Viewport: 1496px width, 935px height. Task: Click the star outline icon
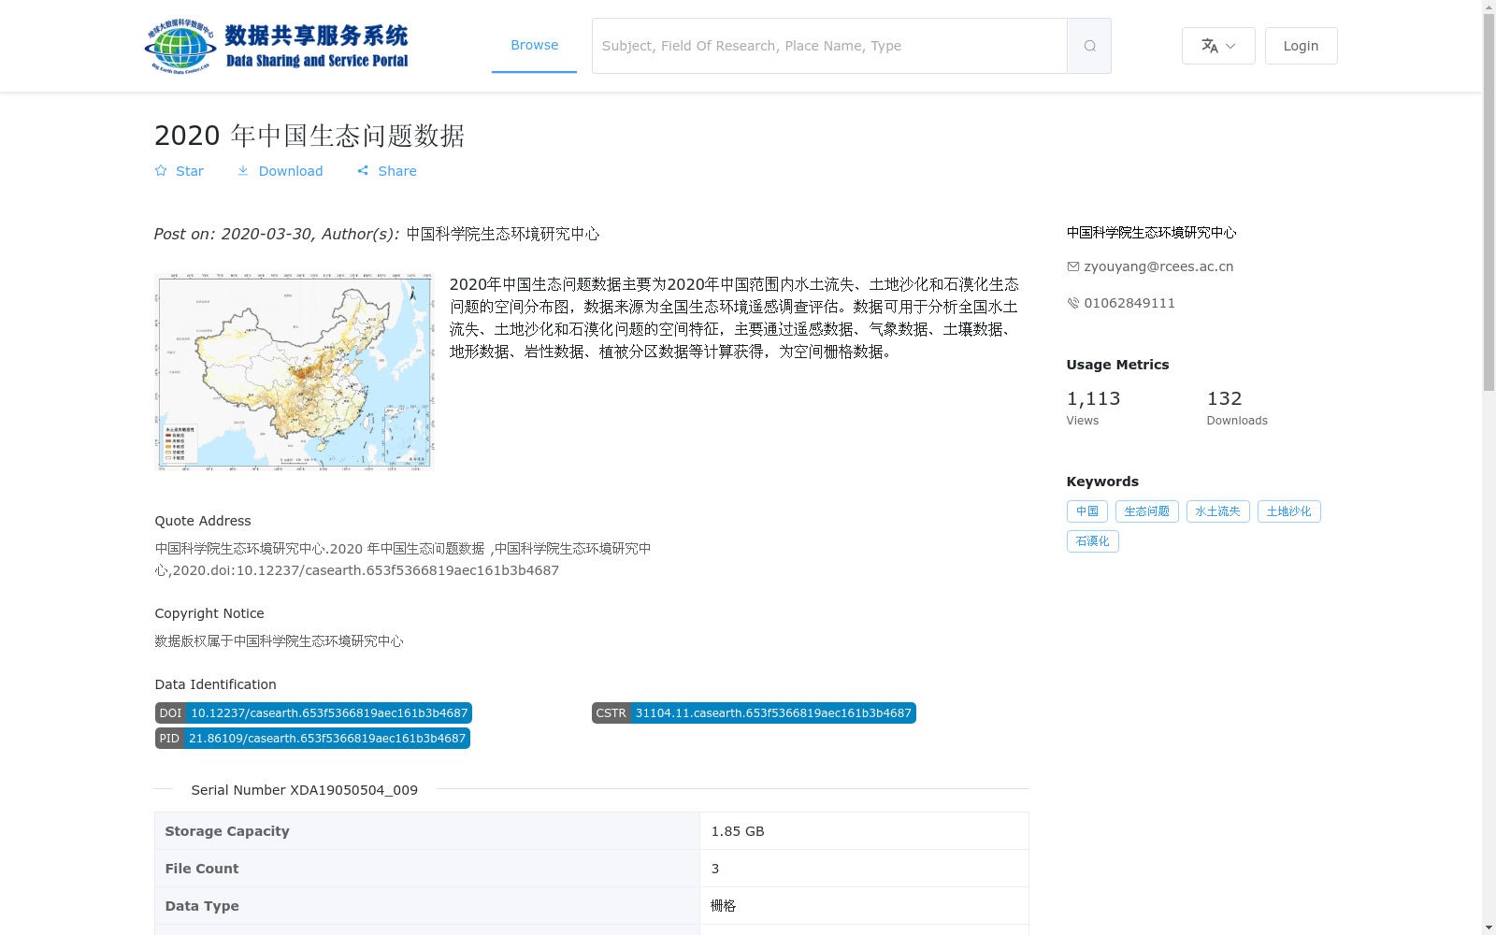tap(161, 171)
